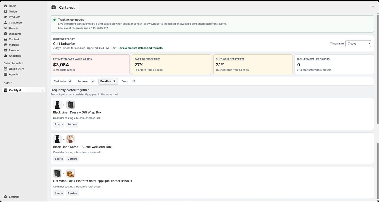The width and height of the screenshot is (379, 202).
Task: Click the Short-term issues label
Action: [74, 48]
